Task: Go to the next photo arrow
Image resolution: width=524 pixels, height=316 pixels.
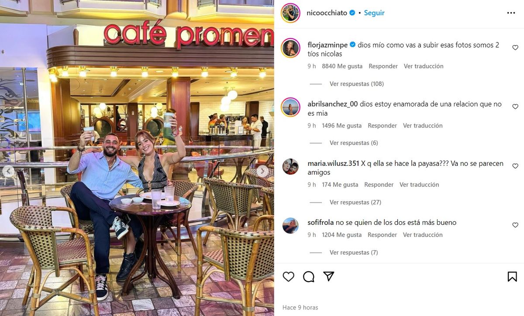Action: coord(262,172)
